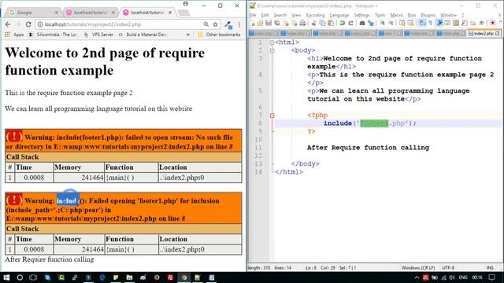Screen dimensions: 504x283
Task: Bookmark this page with the star icon
Action: (215, 24)
